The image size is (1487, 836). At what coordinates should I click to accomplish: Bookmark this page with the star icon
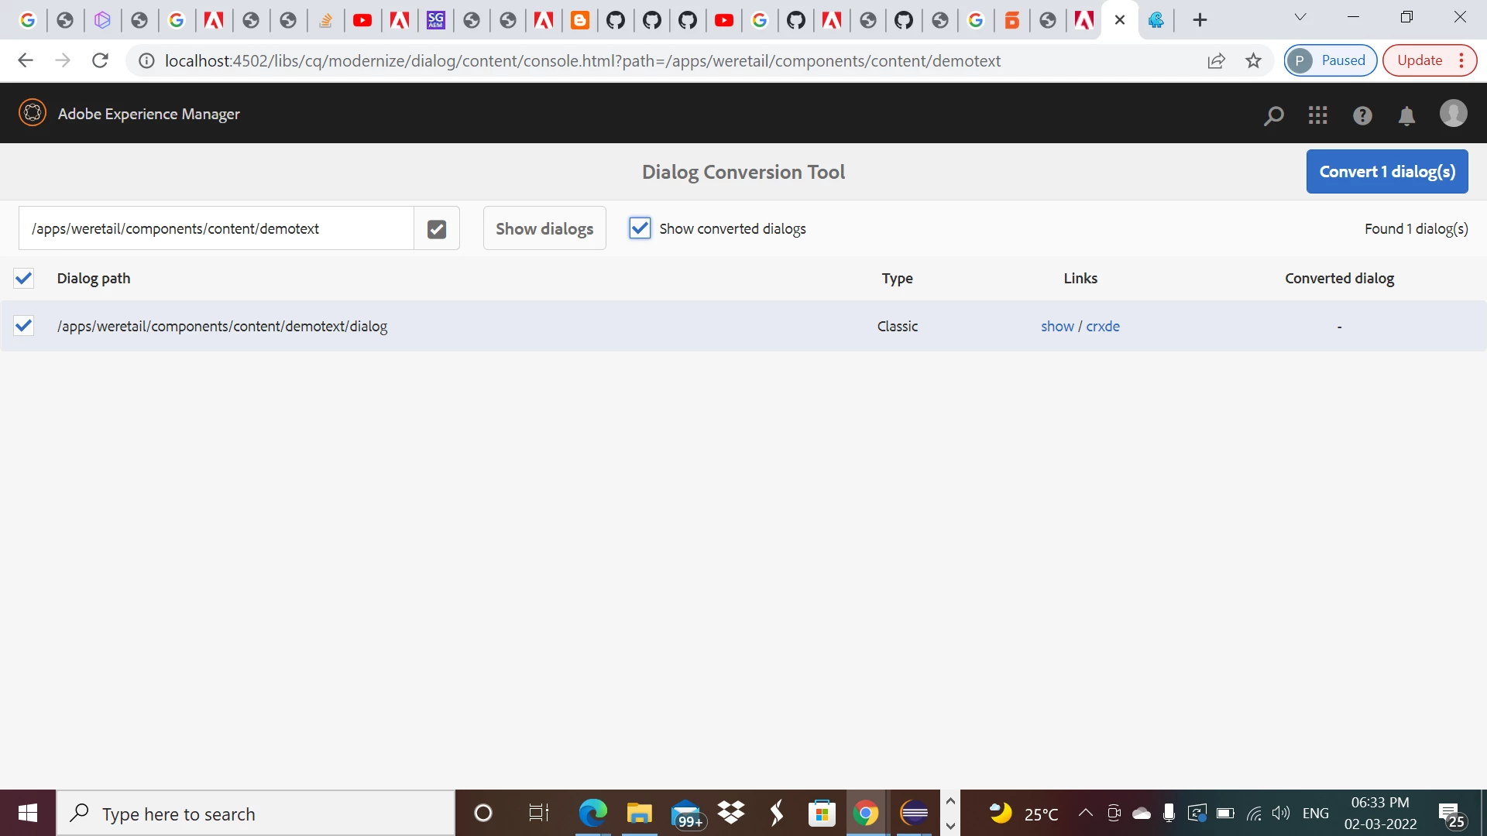point(1253,60)
